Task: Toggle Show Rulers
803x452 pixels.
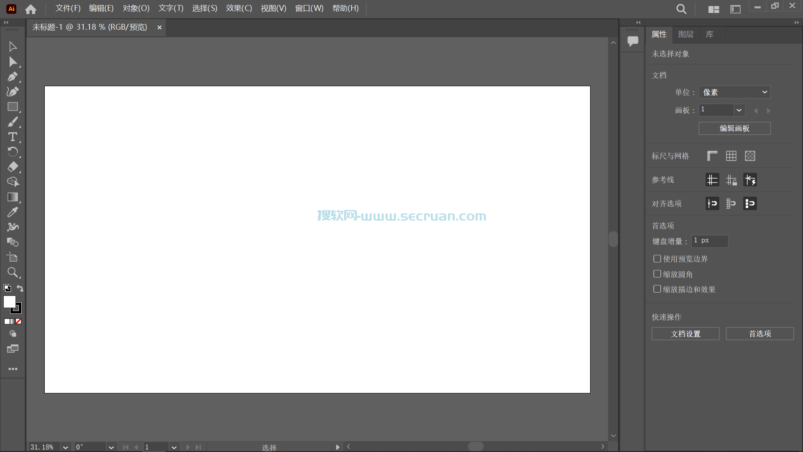Action: (x=712, y=156)
